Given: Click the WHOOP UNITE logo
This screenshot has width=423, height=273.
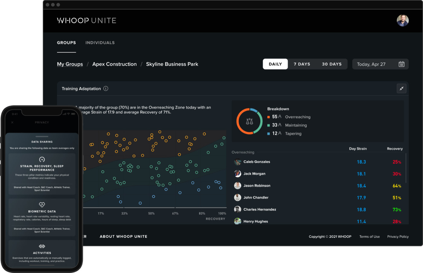Looking at the screenshot, I should point(87,21).
